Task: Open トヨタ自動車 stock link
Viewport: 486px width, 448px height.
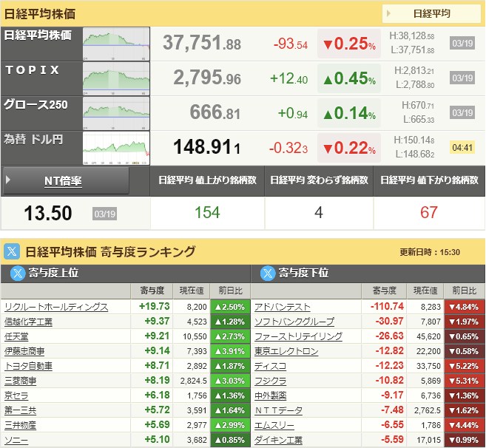Action: pos(29,366)
